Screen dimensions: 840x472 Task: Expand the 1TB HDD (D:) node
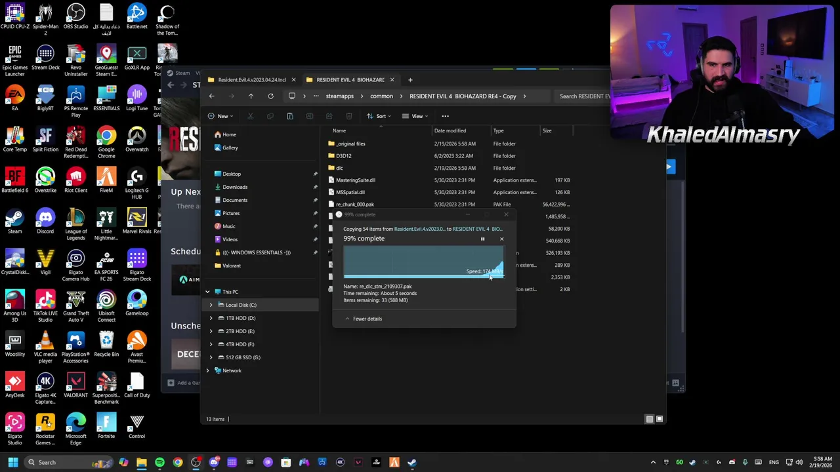(x=211, y=318)
